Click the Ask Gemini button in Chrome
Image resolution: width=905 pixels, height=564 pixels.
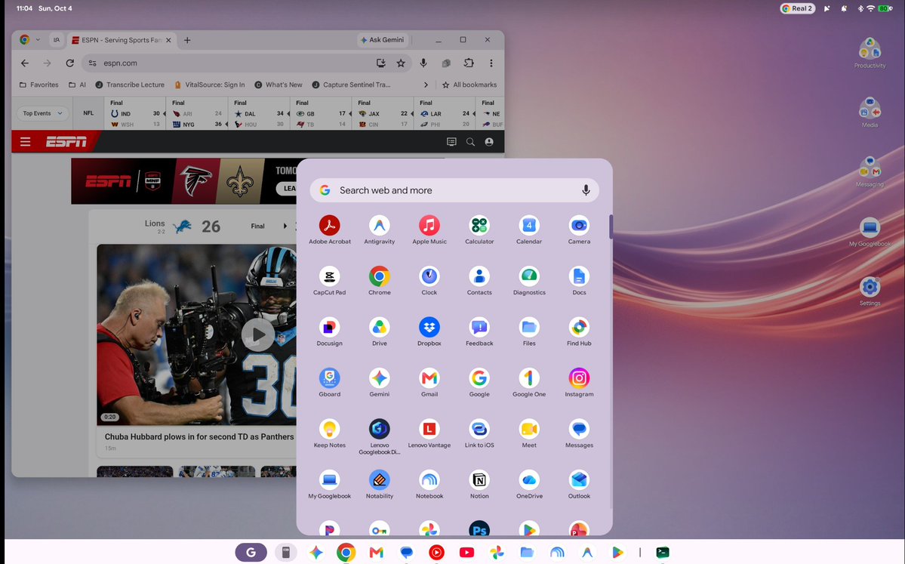click(382, 40)
